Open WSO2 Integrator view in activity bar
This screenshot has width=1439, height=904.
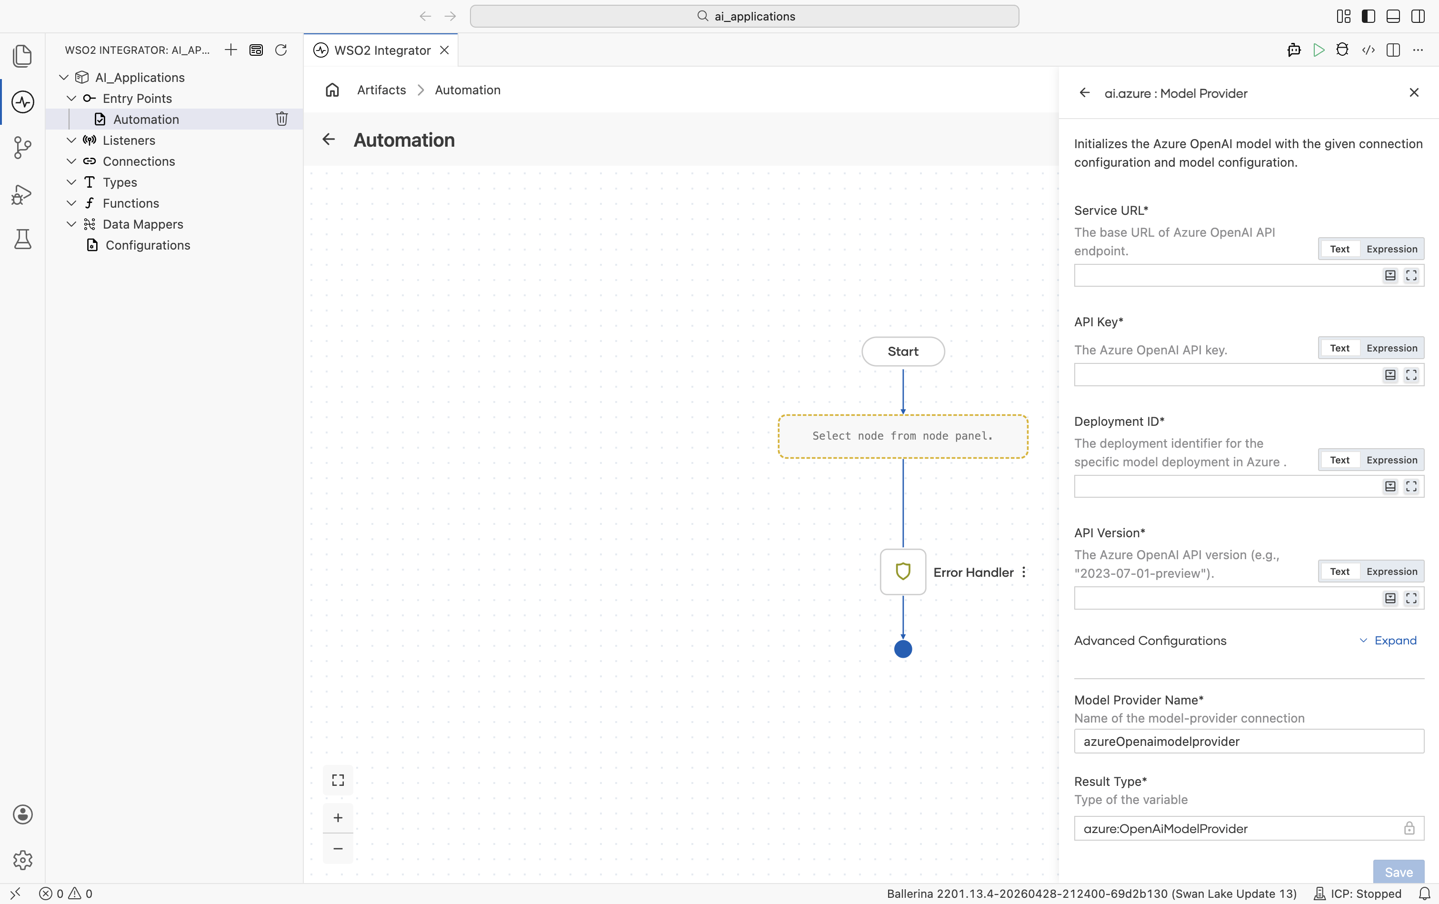point(23,101)
